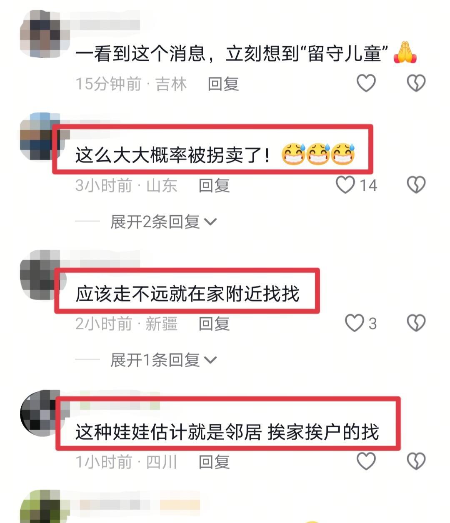The width and height of the screenshot is (450, 523).
Task: Open avatar of the Shandong commenter
Action: (41, 136)
